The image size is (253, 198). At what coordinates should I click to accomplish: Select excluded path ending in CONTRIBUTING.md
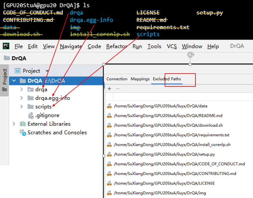tap(175, 174)
